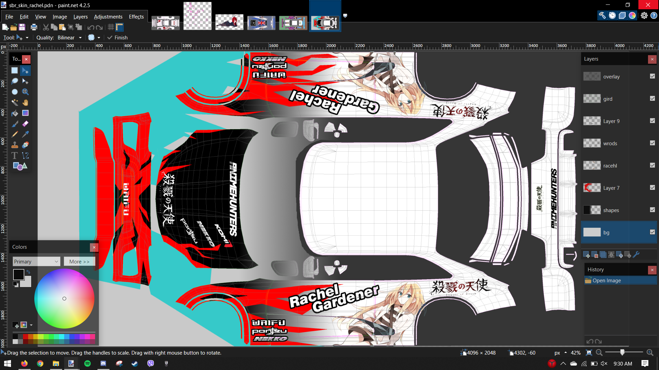Click the Finish button

pyautogui.click(x=117, y=38)
